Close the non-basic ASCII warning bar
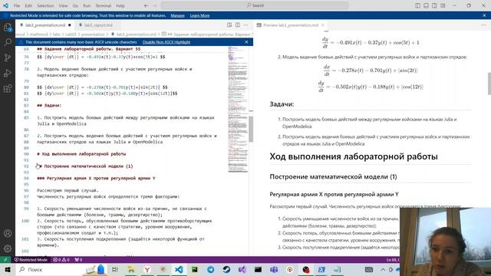The width and height of the screenshot is (491, 276). click(x=246, y=42)
